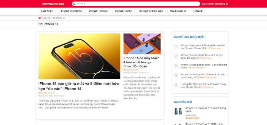Screen dimensions: 267x125
Task: Click sidebar eye icon next to 1676 lượt xem
Action: 206,48
